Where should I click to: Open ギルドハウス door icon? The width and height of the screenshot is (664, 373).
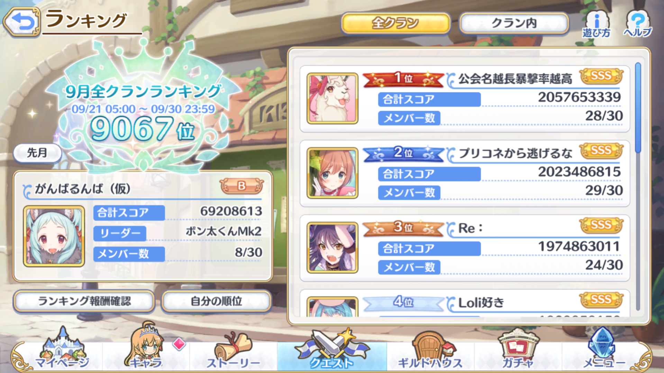[x=430, y=350]
